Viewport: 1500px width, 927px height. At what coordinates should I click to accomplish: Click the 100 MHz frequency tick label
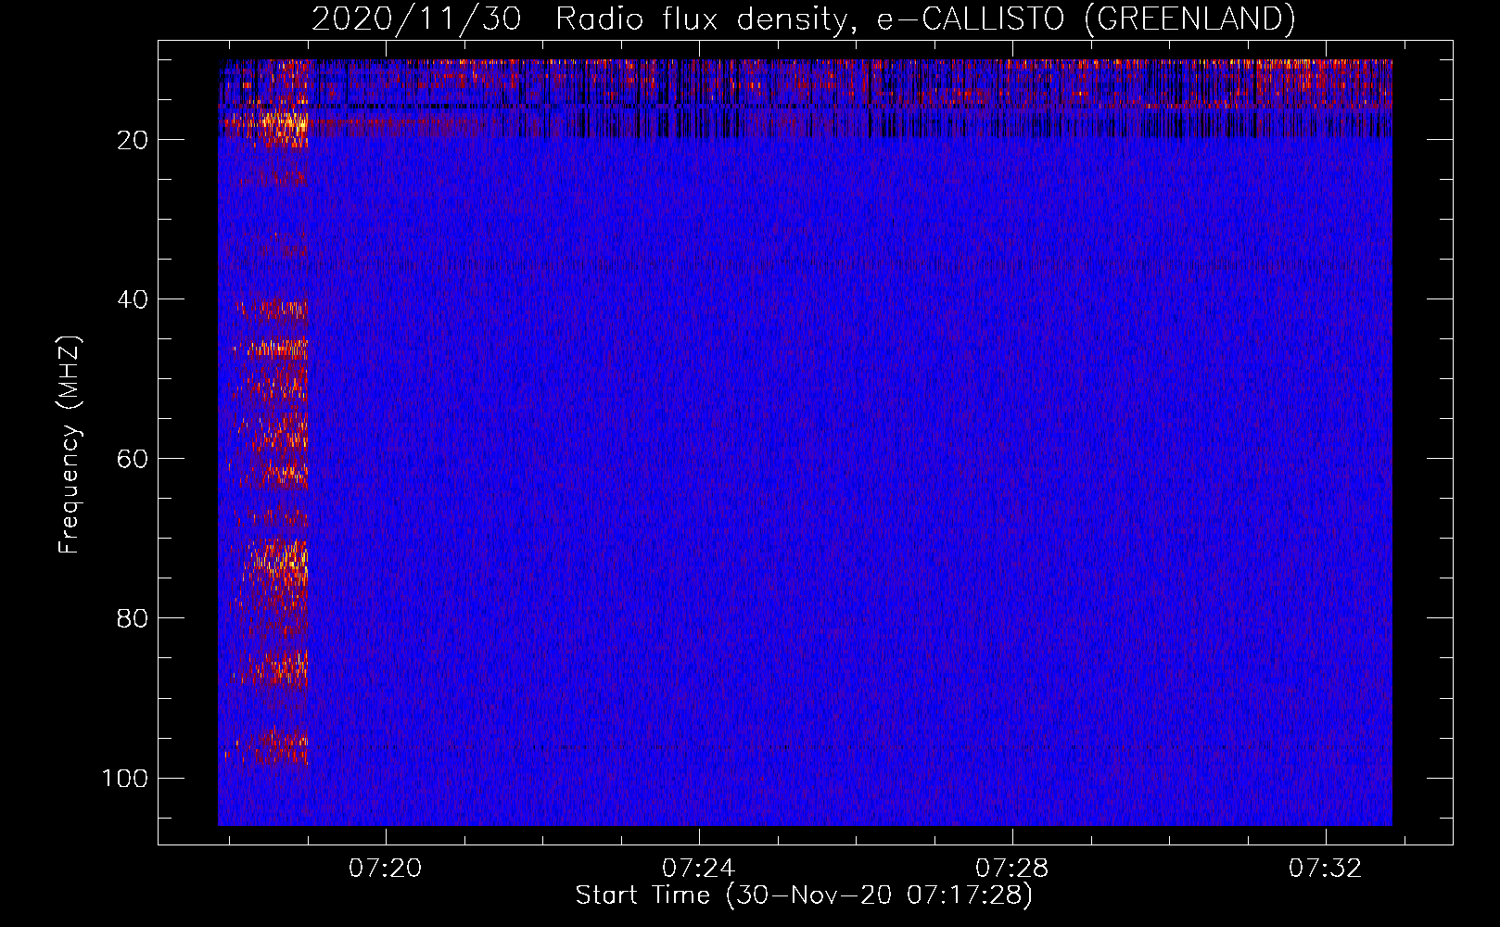coord(125,778)
